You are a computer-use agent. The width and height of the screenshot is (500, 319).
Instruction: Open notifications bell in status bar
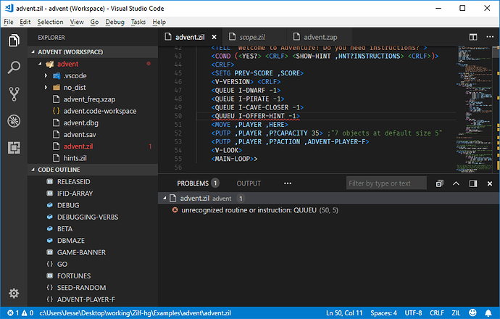pyautogui.click(x=488, y=313)
